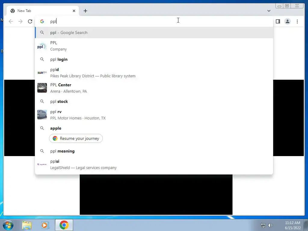Open the Windows Start menu
The height and width of the screenshot is (231, 308).
point(8,225)
